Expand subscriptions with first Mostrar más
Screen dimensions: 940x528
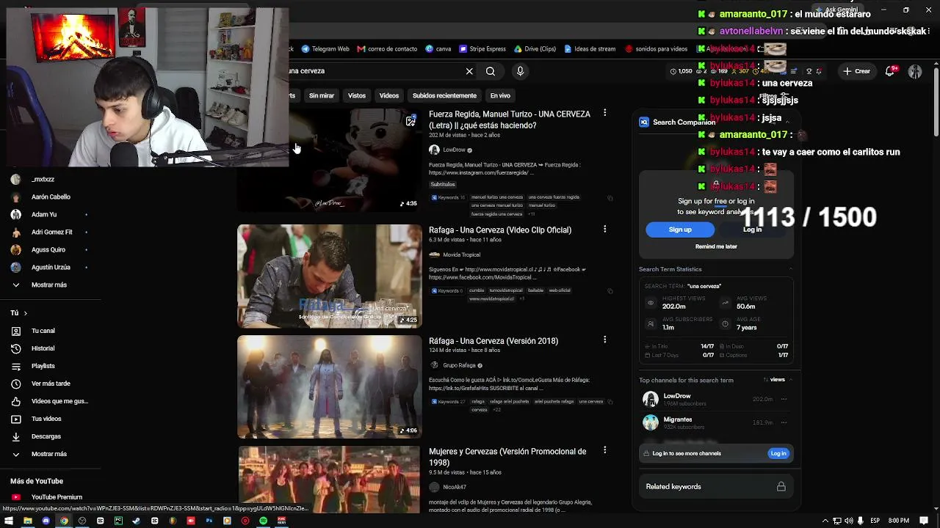pos(50,285)
